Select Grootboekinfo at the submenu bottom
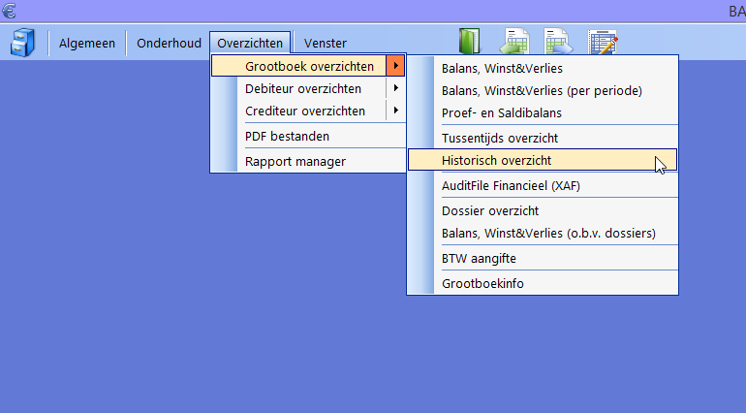The image size is (746, 413). pyautogui.click(x=483, y=284)
